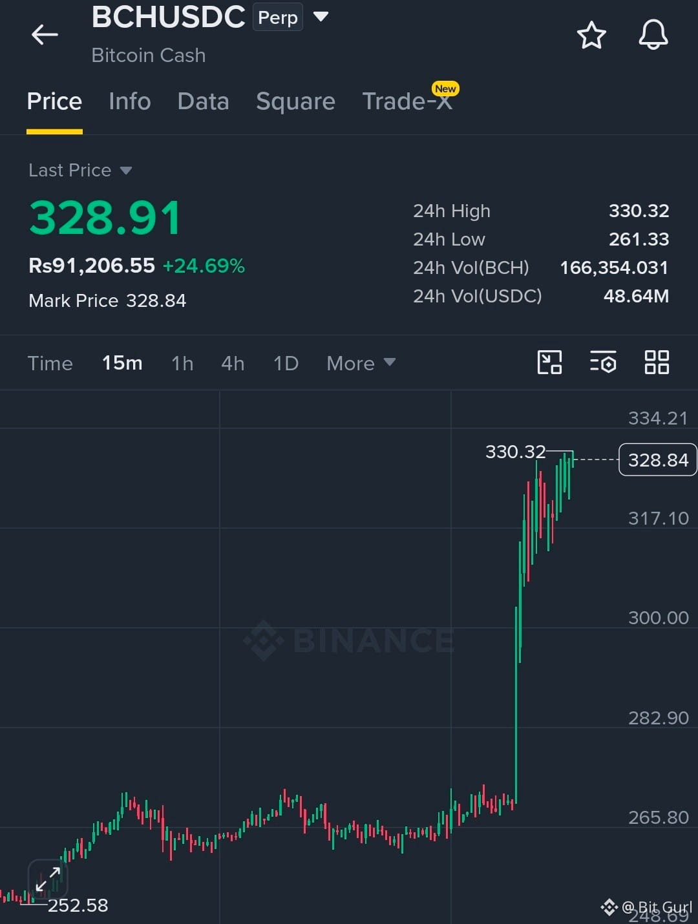This screenshot has height=924, width=698.
Task: Expand the More timeframes dropdown
Action: 361,363
